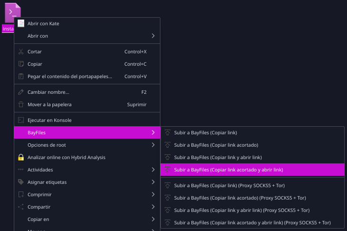Expand the Opciones de root submenu
Screen dimensions: 347x231
(87, 145)
